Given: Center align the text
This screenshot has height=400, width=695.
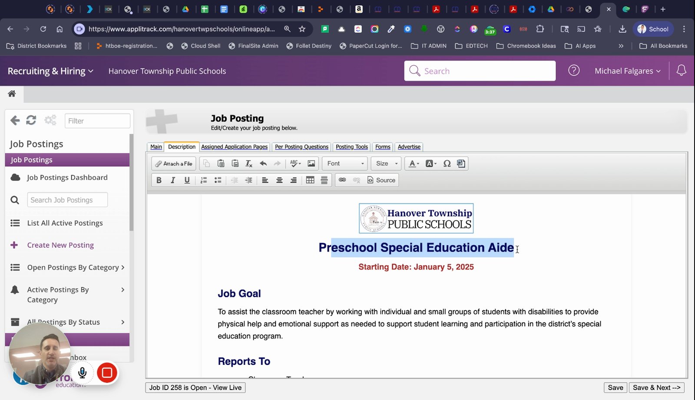Looking at the screenshot, I should pyautogui.click(x=279, y=180).
